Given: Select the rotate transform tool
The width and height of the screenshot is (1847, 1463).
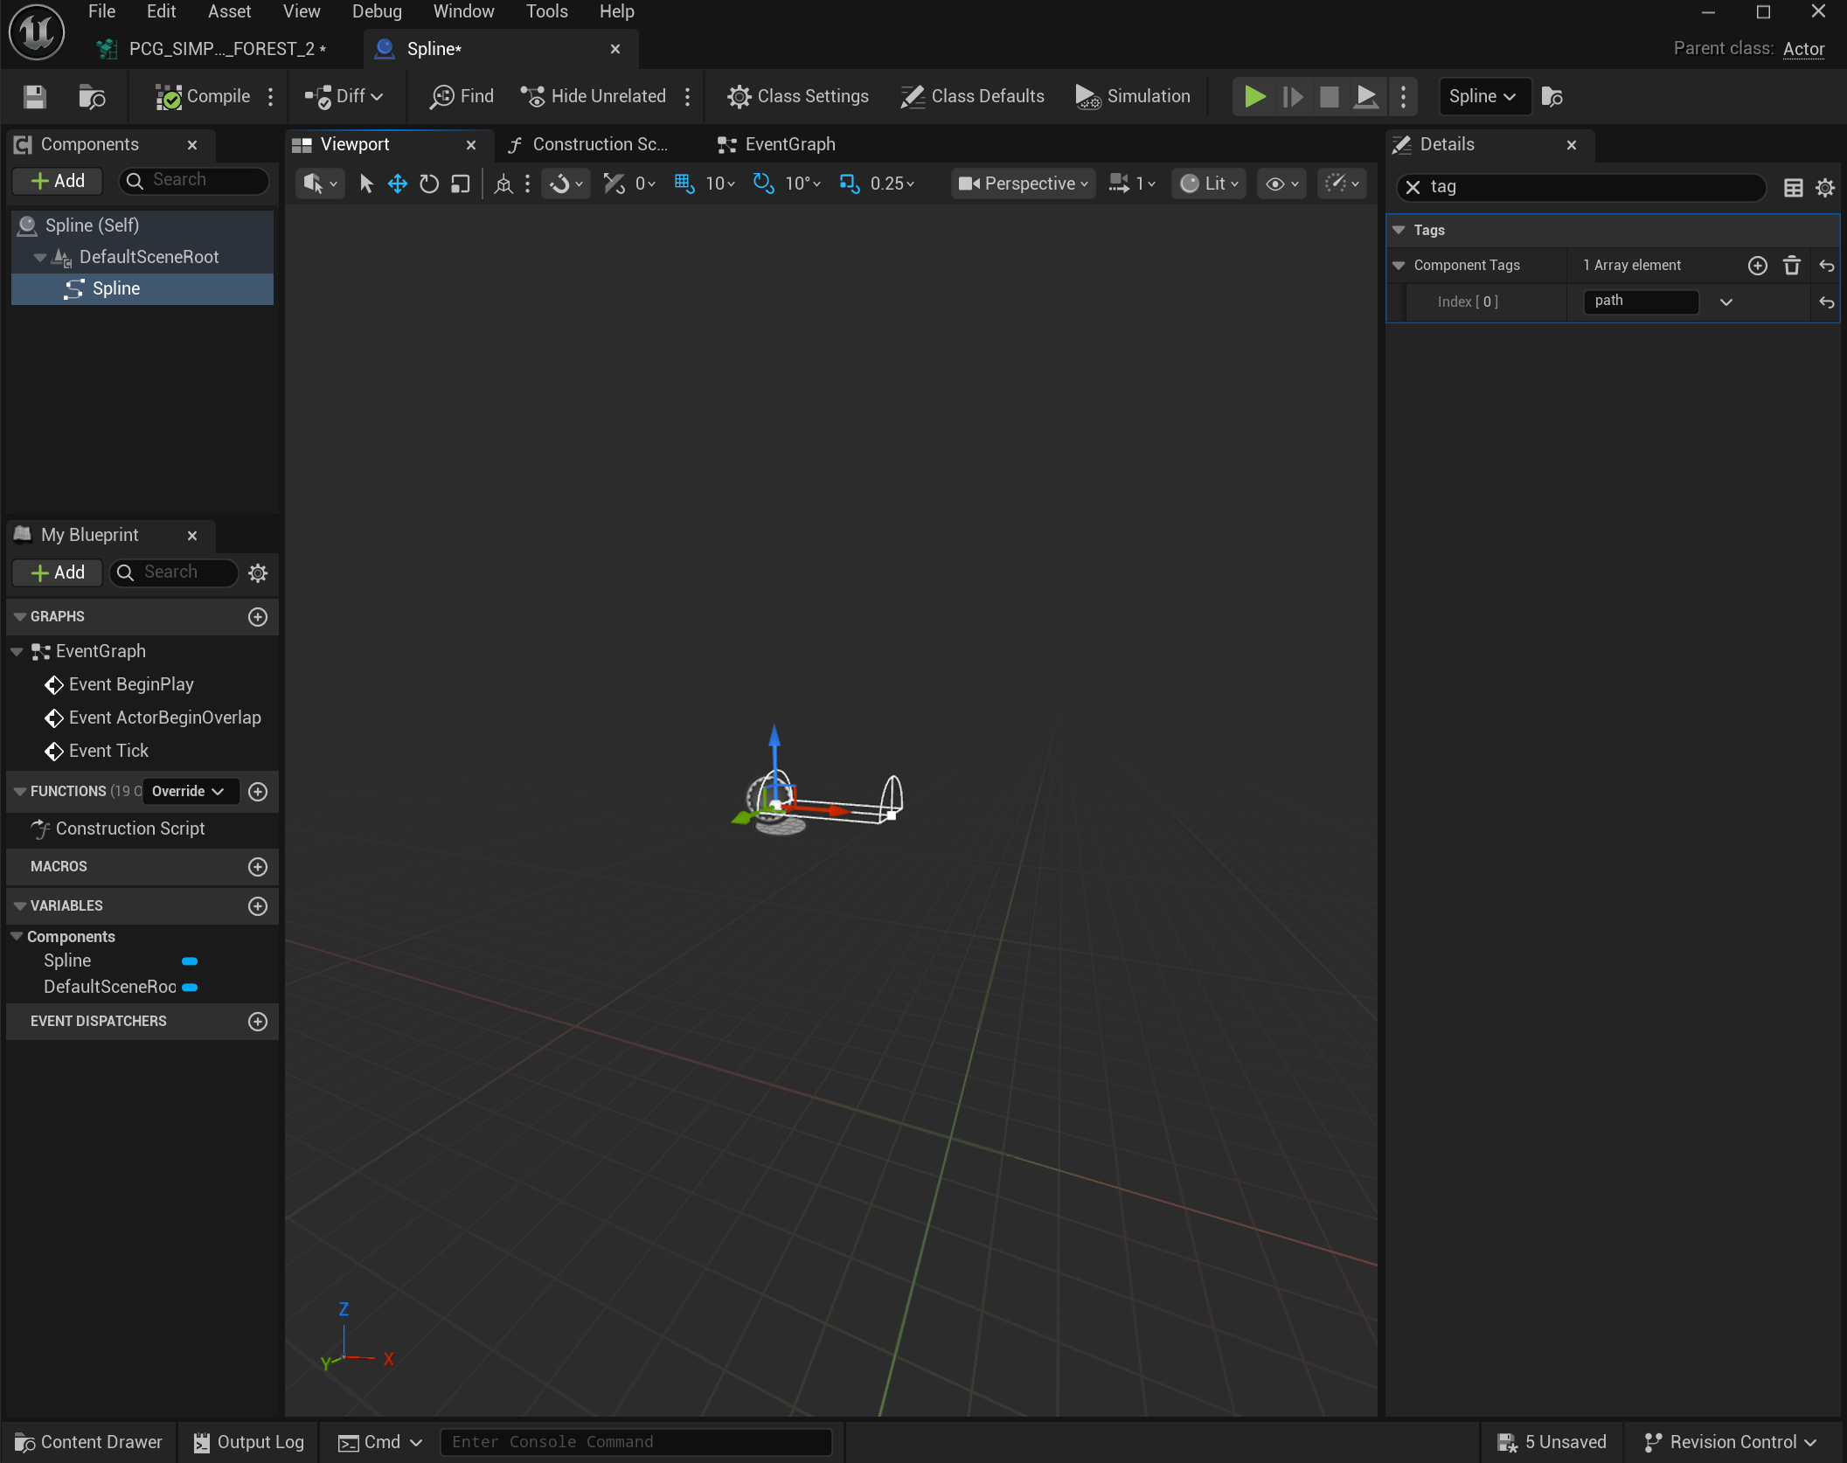Looking at the screenshot, I should [428, 184].
